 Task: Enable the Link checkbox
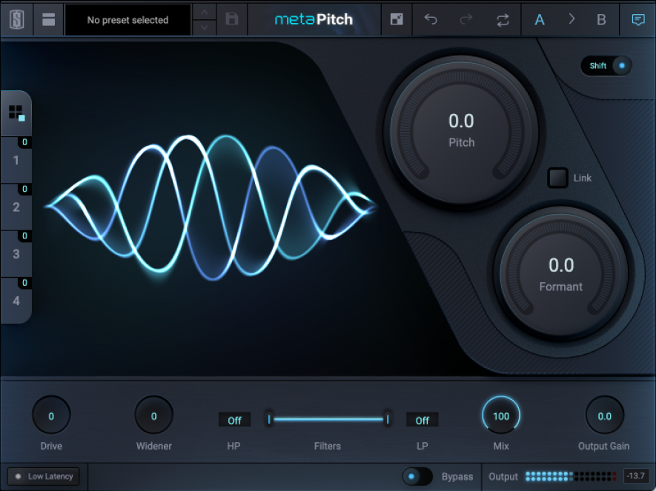coord(557,178)
